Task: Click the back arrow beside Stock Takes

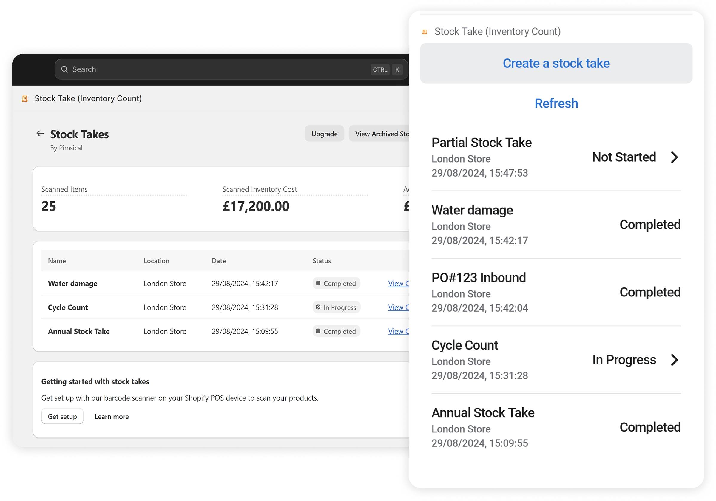Action: click(x=40, y=134)
